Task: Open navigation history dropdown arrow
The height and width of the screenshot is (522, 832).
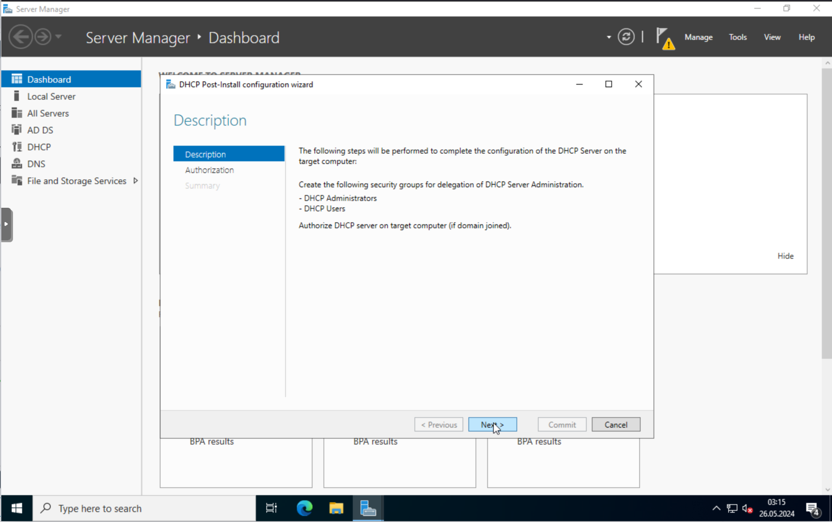Action: point(58,37)
